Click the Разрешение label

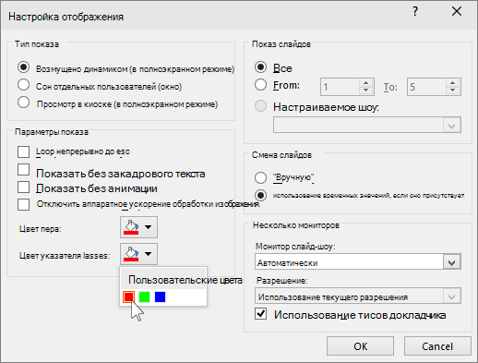pyautogui.click(x=282, y=281)
